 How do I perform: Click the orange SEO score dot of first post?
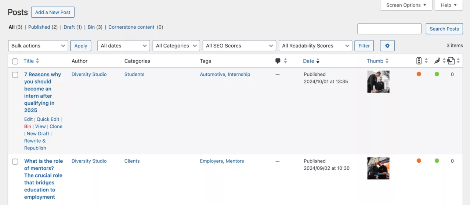click(419, 74)
